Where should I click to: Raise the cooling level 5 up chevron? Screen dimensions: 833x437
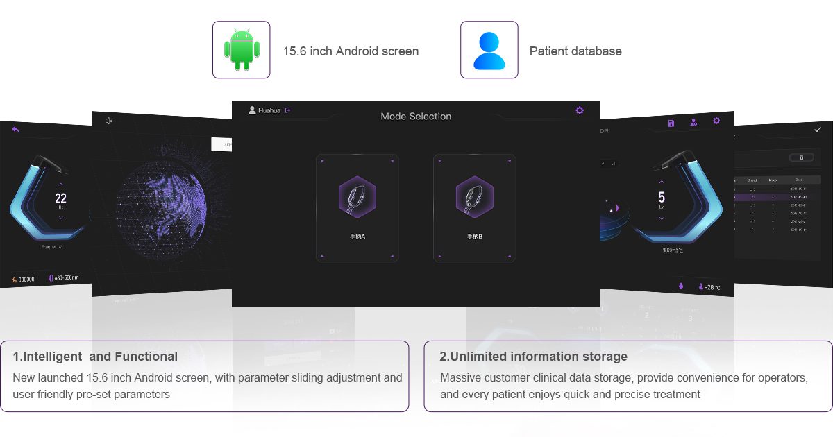(662, 182)
